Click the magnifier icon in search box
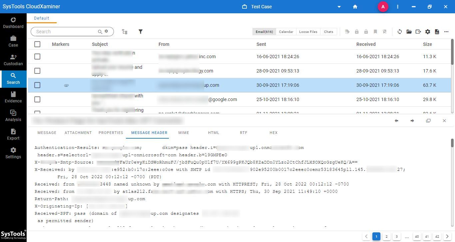Screen dimensions: 455x242 point(100,32)
